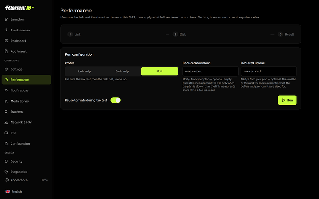Viewport: 319px width, 199px height.
Task: Select the Link only profile
Action: point(84,72)
